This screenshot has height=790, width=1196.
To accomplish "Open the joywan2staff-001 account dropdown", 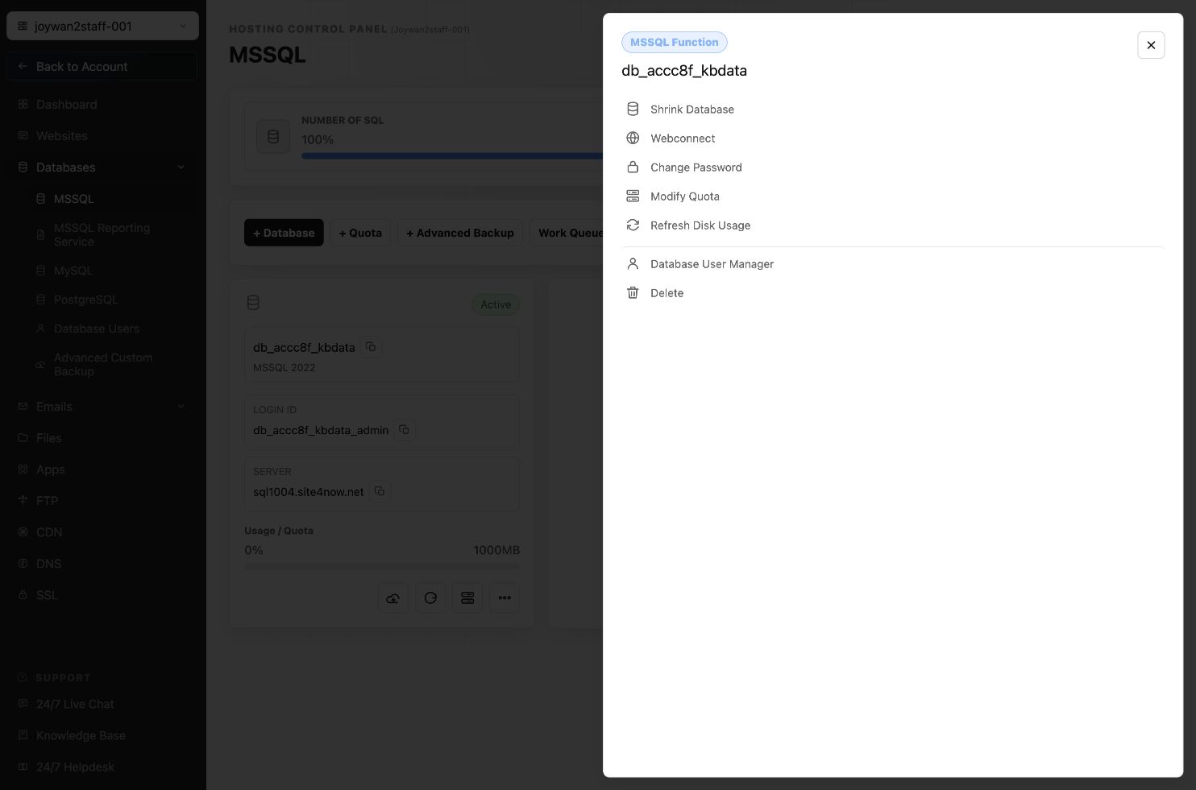I will [x=102, y=26].
